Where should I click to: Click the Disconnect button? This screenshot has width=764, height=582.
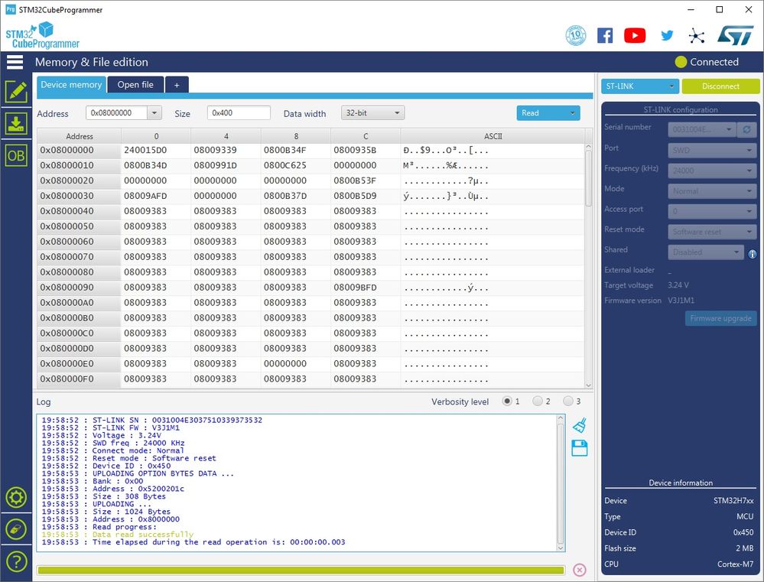720,86
